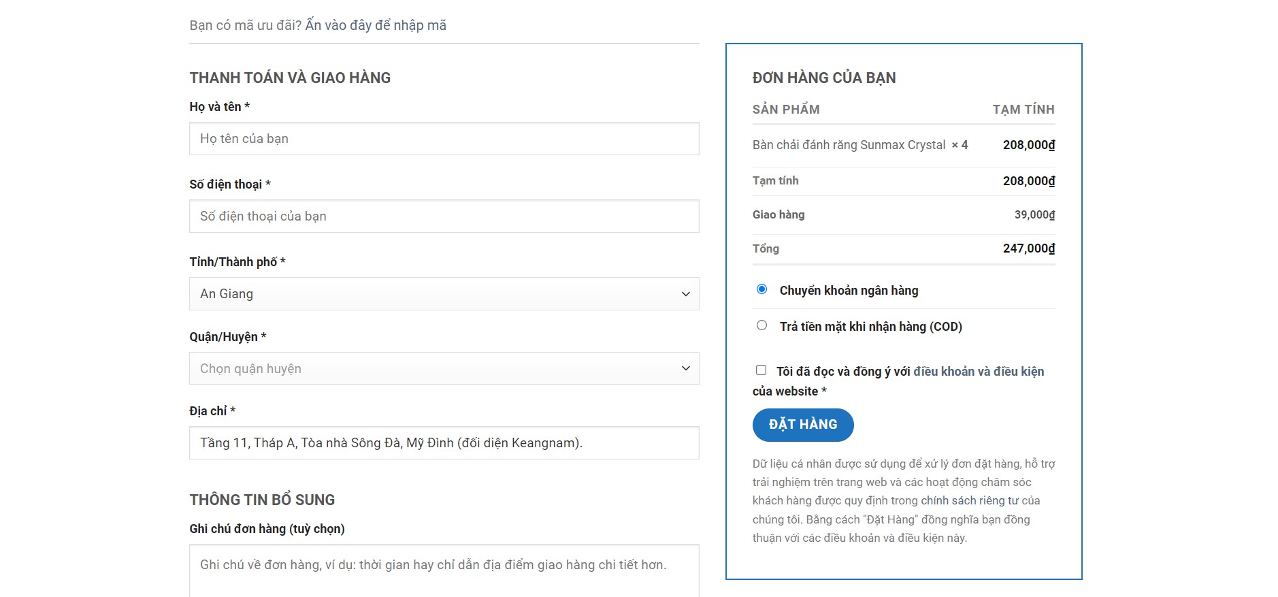This screenshot has height=597, width=1278.
Task: Open the chính sách riêng tư link
Action: 969,501
